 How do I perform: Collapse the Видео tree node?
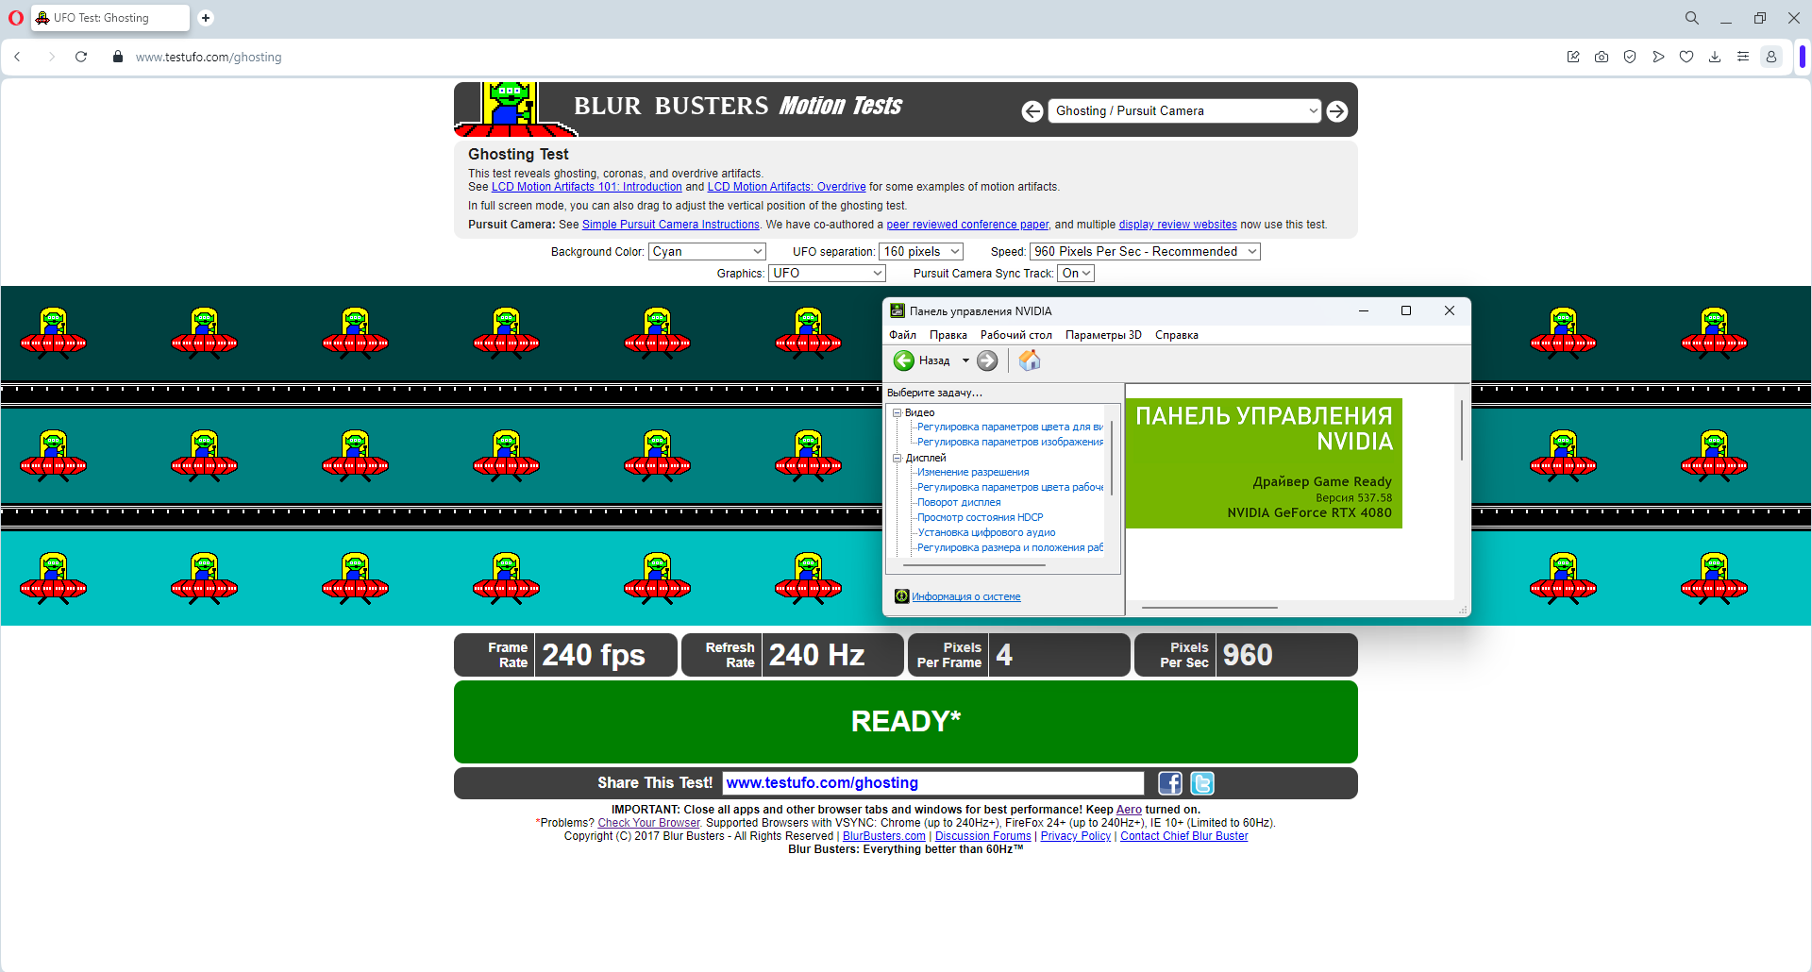pos(897,412)
